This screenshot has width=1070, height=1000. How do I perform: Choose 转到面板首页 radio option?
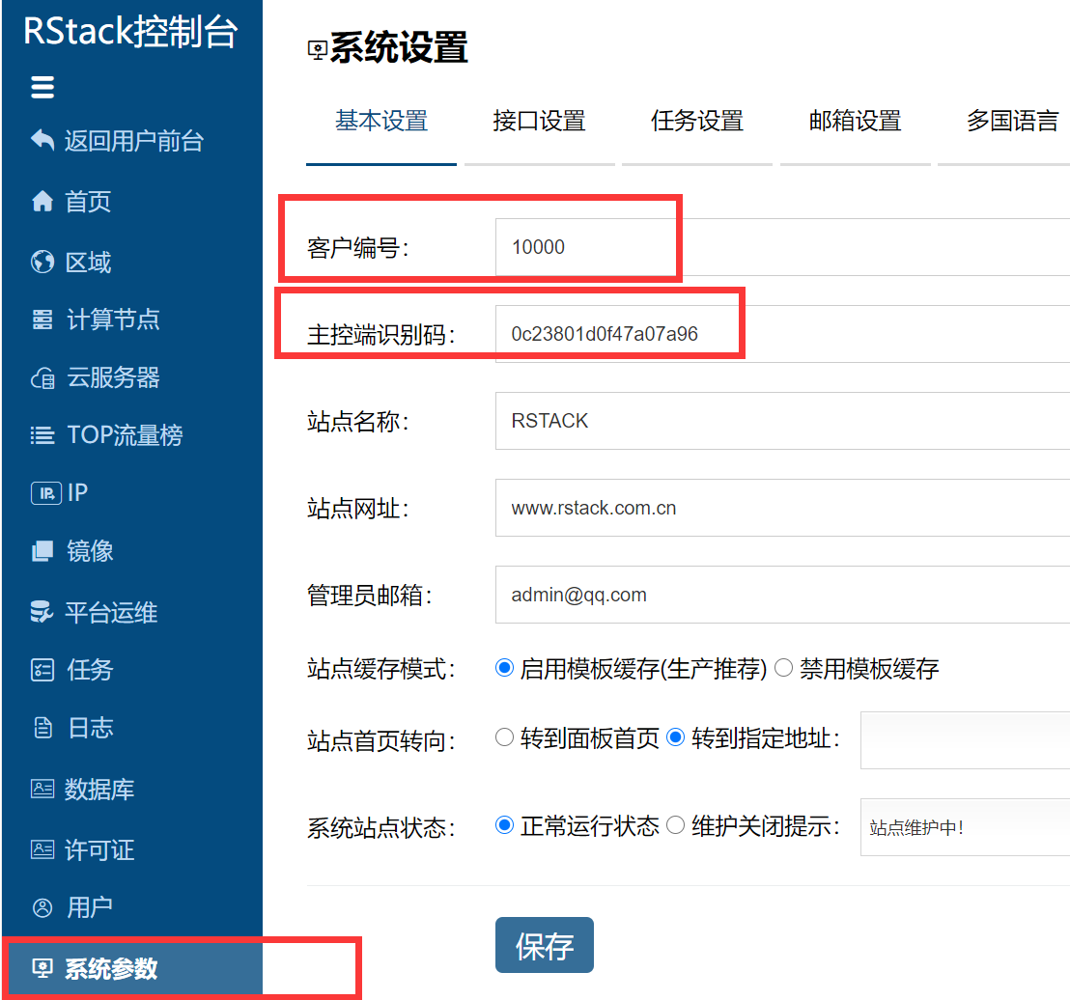point(504,737)
